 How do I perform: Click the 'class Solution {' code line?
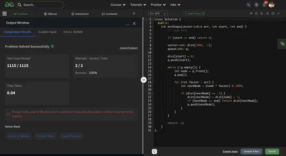168,19
